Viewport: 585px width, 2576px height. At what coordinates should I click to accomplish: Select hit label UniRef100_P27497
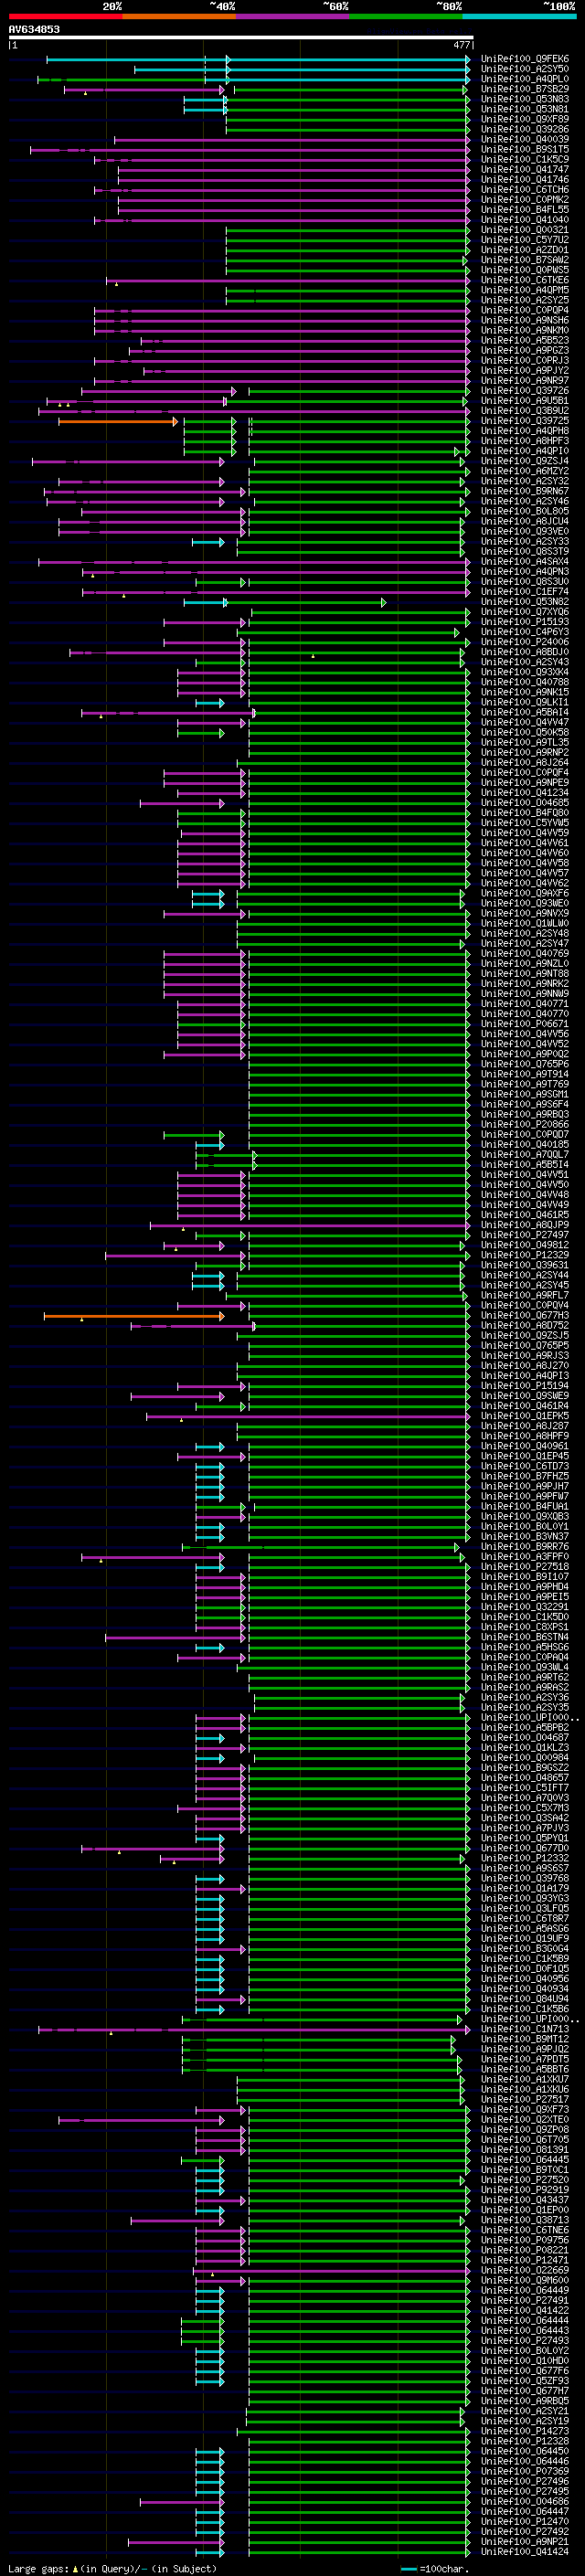(x=525, y=1235)
